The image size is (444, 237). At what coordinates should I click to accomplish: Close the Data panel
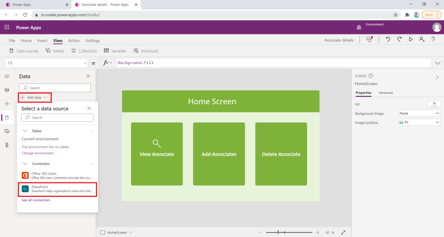88,76
